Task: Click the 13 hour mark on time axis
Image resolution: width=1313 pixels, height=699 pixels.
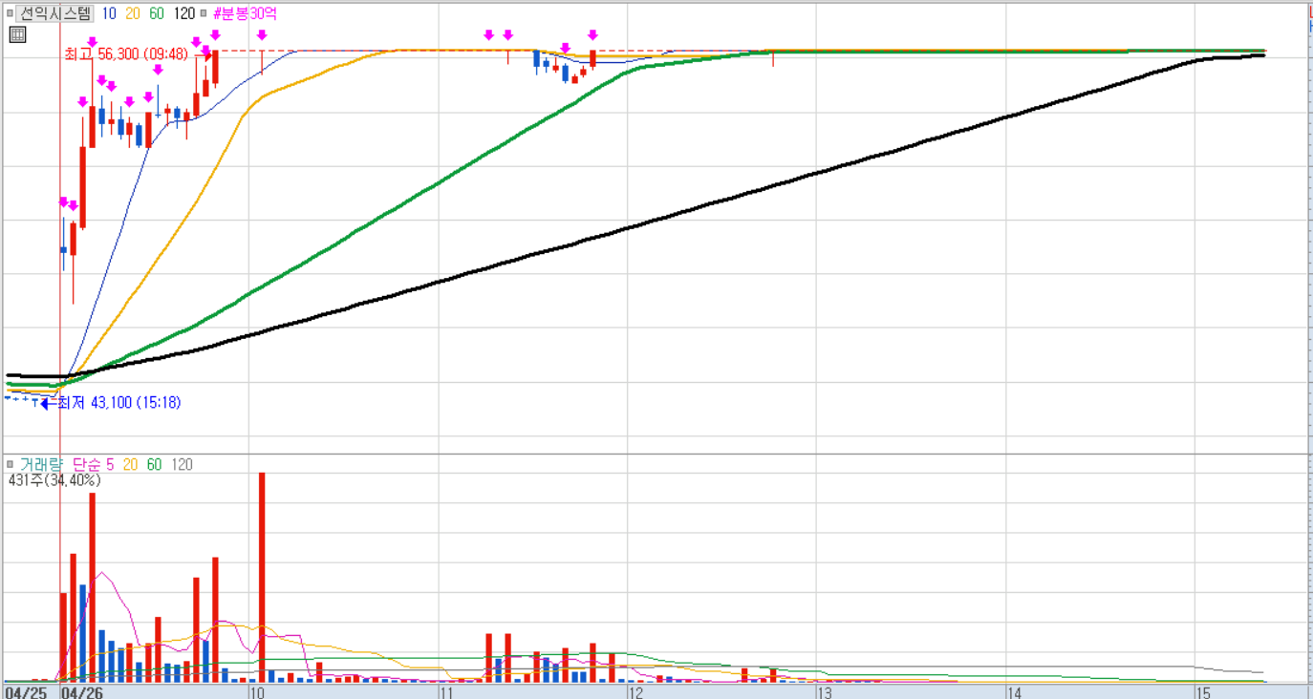Action: (x=825, y=691)
